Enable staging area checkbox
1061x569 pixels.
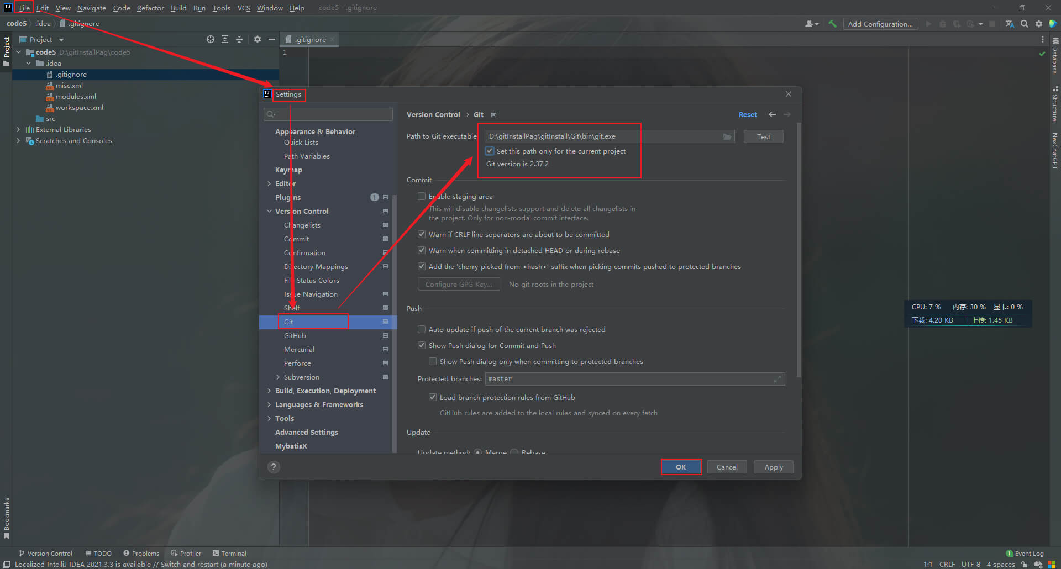click(x=422, y=196)
